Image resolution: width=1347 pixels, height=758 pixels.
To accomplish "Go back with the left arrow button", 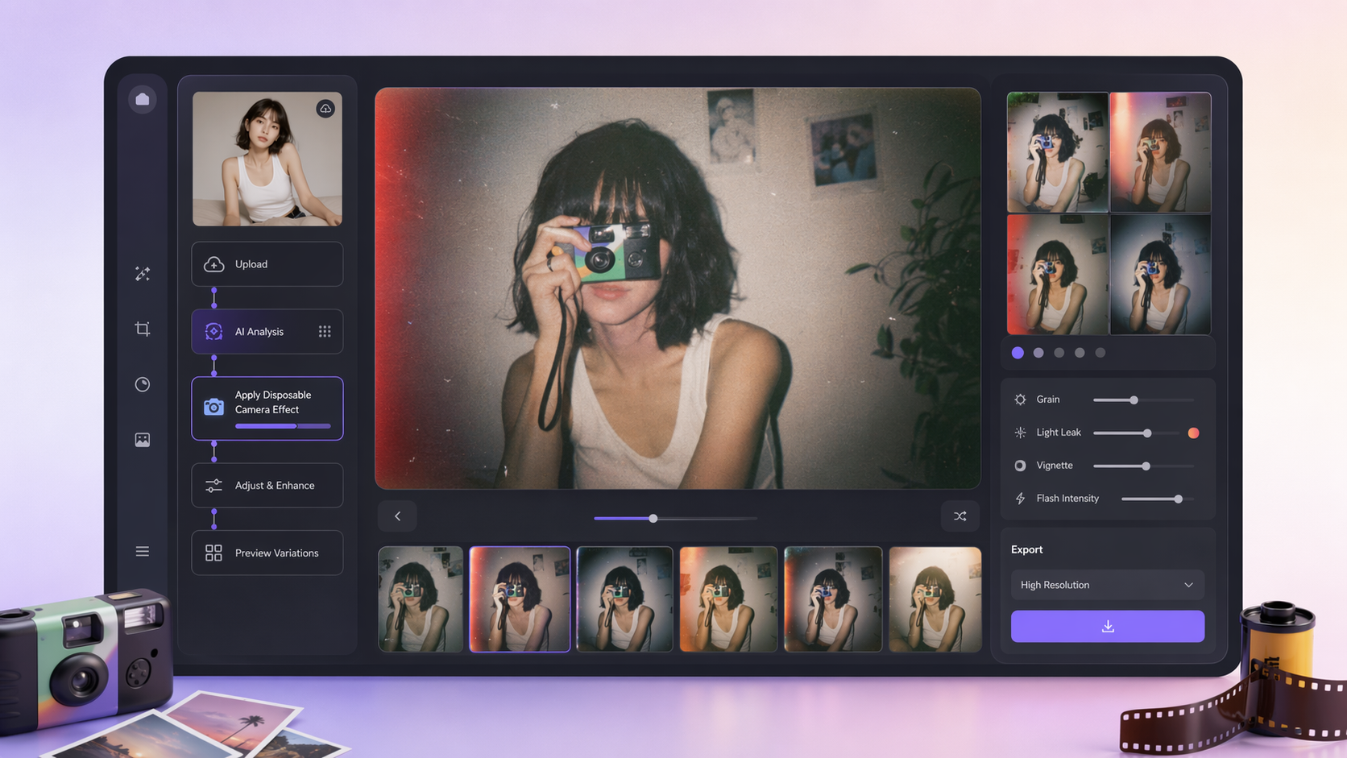I will 397,516.
